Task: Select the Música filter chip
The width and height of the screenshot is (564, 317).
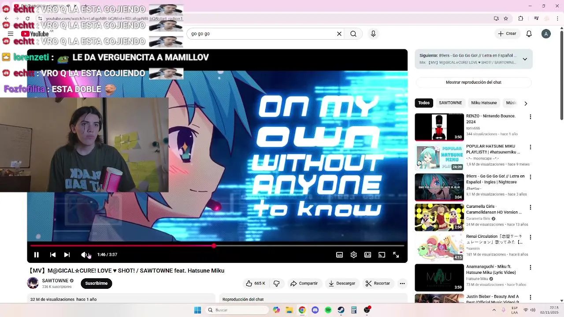Action: pos(511,103)
